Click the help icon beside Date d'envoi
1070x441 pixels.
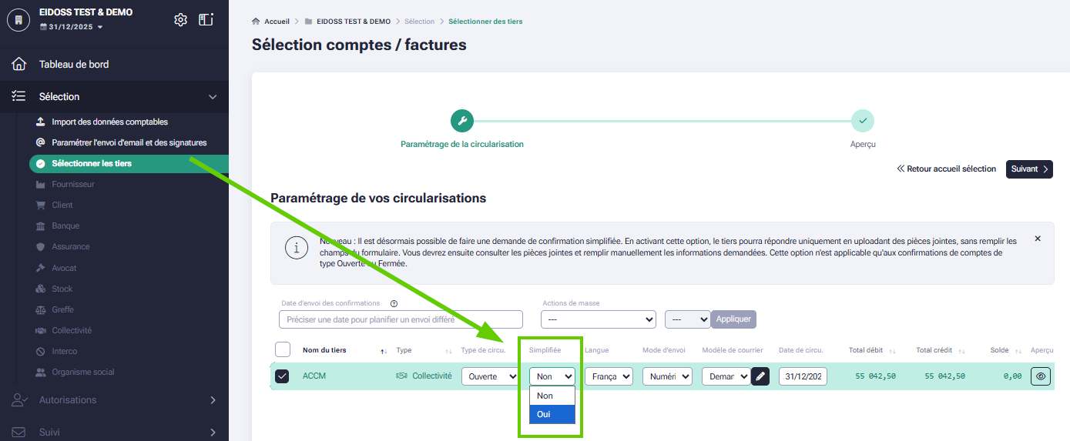click(x=394, y=304)
